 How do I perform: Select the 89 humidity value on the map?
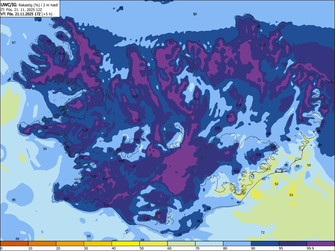pos(195,14)
